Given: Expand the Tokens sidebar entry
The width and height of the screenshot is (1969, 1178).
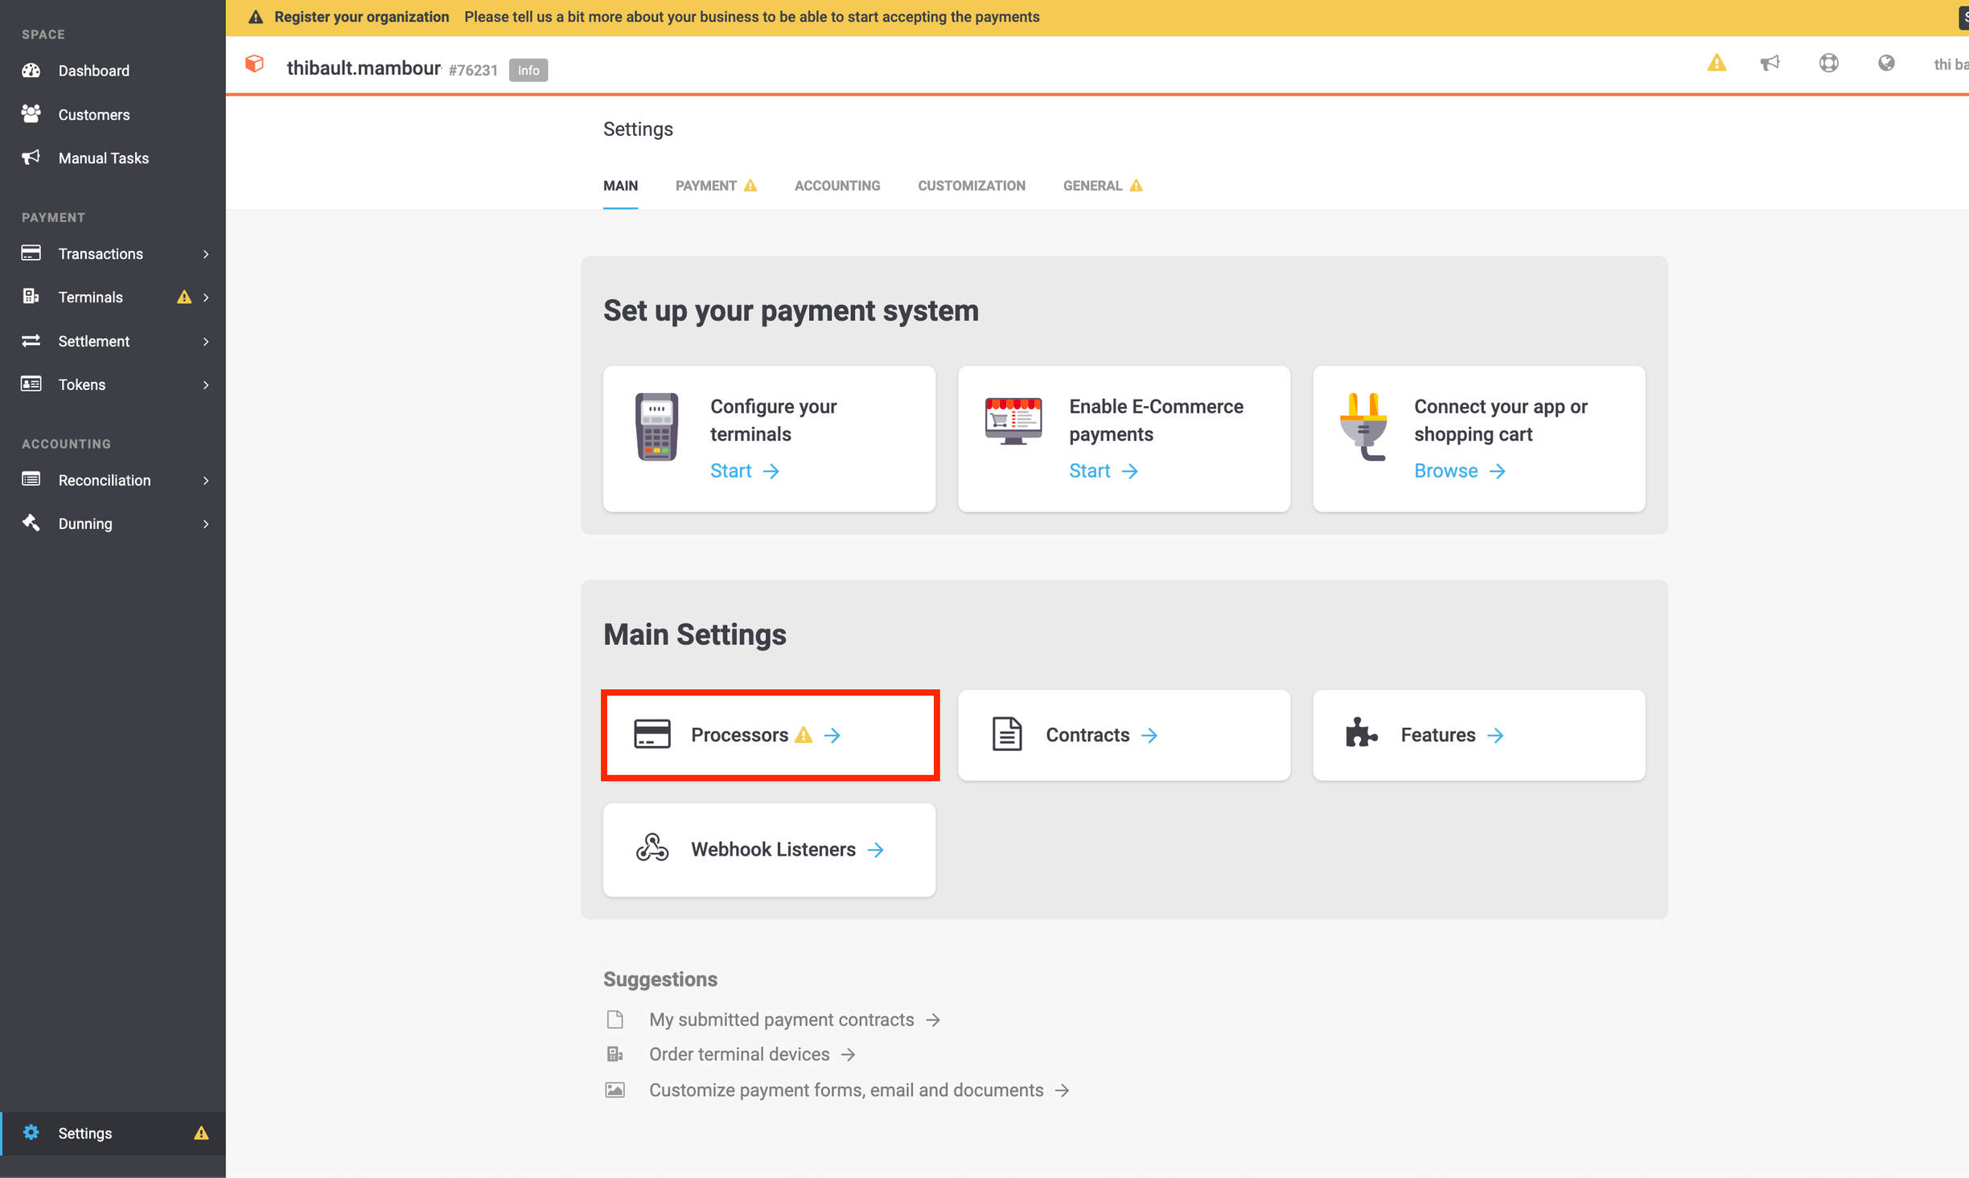Looking at the screenshot, I should tap(207, 384).
